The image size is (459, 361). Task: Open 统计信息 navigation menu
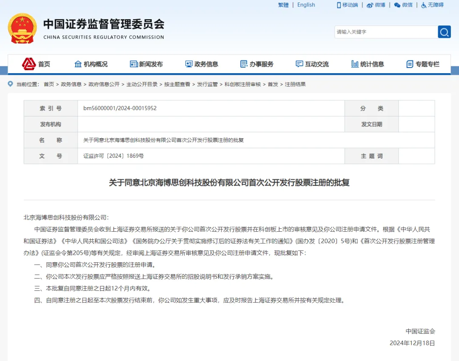point(367,64)
